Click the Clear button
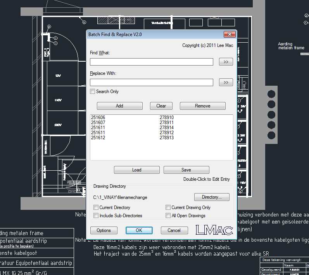 point(161,106)
